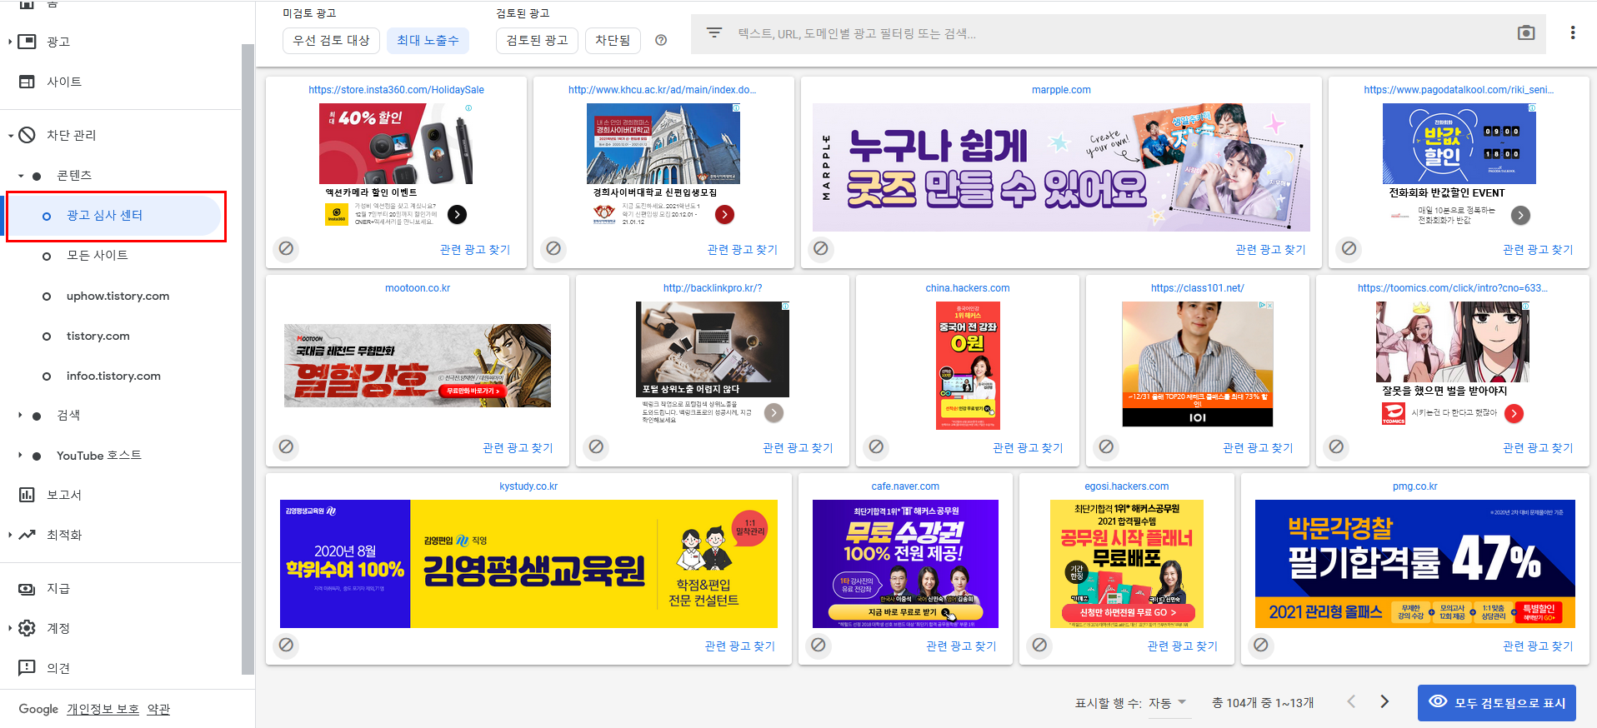Click 모두 검토됨으로 표시 button
The height and width of the screenshot is (728, 1597).
1497,703
